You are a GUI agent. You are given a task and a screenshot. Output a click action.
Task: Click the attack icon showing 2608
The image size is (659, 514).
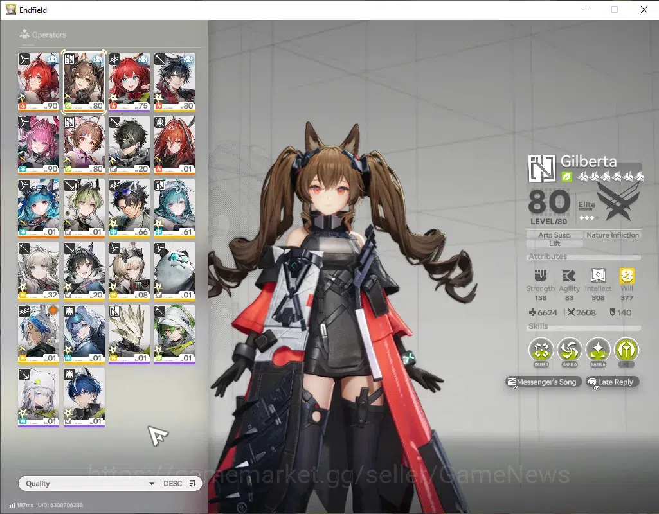tap(571, 312)
